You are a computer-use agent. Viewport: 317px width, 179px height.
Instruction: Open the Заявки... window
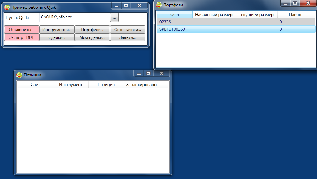pos(128,37)
